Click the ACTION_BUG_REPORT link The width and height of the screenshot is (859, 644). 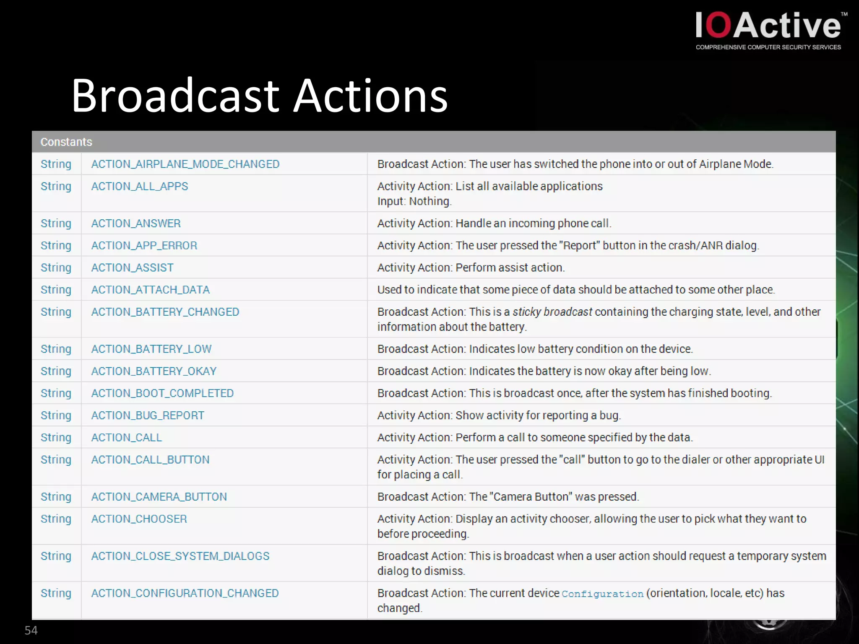click(148, 415)
